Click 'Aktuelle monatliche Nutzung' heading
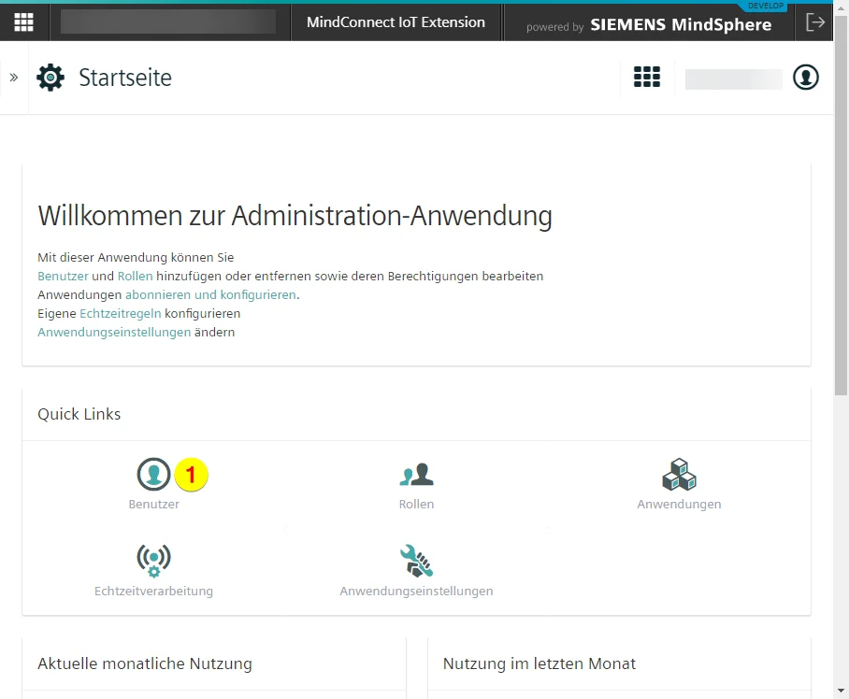This screenshot has width=849, height=699. [x=145, y=663]
